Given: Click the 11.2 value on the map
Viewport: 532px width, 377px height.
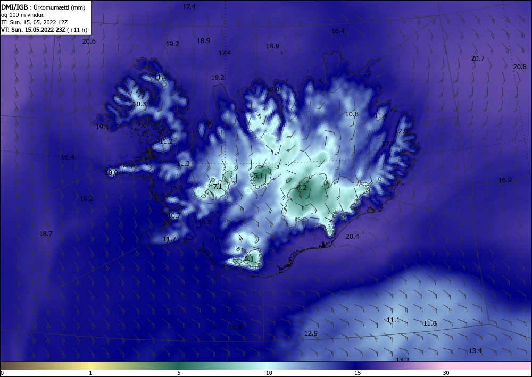Looking at the screenshot, I should click(x=166, y=141).
